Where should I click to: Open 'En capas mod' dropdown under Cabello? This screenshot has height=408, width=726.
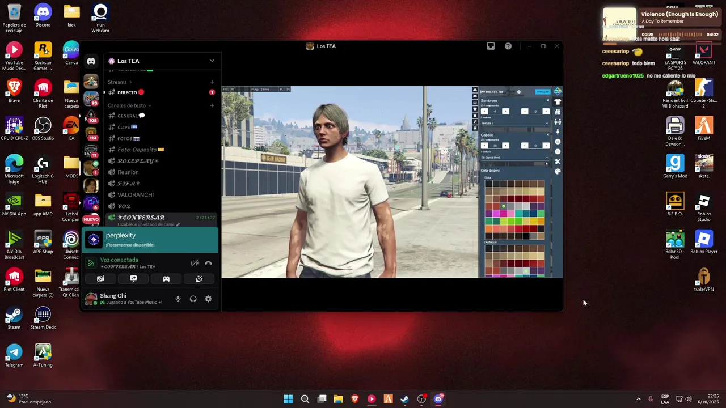(514, 158)
